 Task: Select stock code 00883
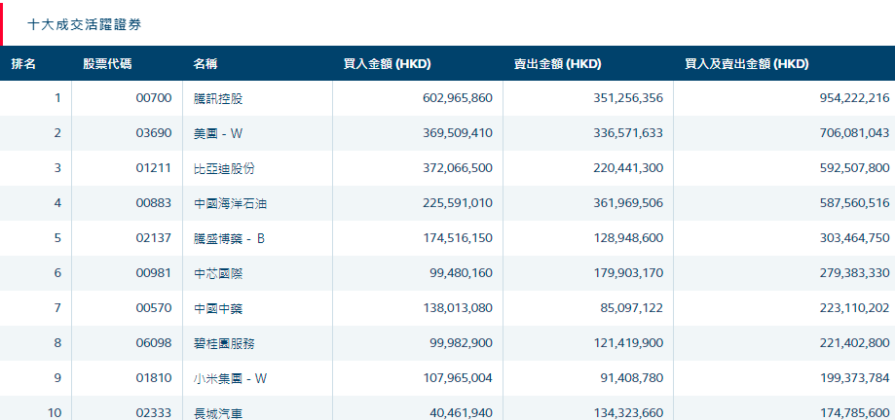point(154,203)
